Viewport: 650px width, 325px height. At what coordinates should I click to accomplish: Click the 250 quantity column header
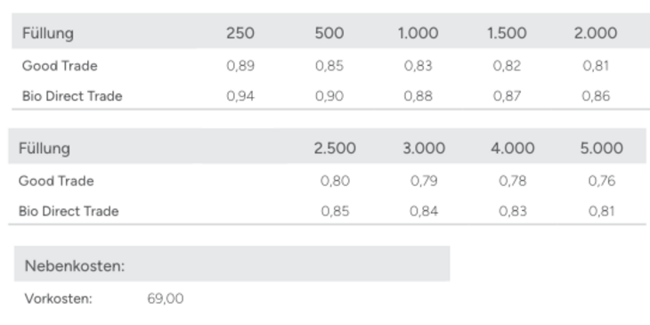240,33
